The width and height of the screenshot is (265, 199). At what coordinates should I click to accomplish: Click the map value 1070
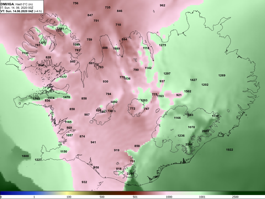(191, 127)
